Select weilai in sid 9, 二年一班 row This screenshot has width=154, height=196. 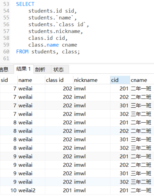pyautogui.click(x=31, y=156)
